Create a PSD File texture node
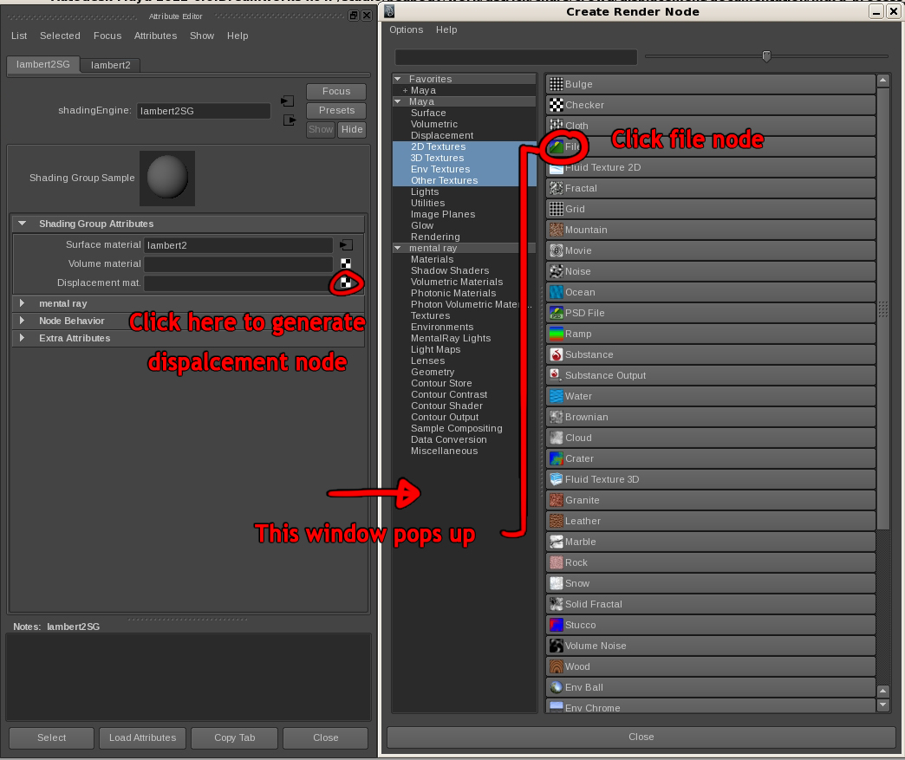Screen dimensions: 905x760 click(711, 313)
